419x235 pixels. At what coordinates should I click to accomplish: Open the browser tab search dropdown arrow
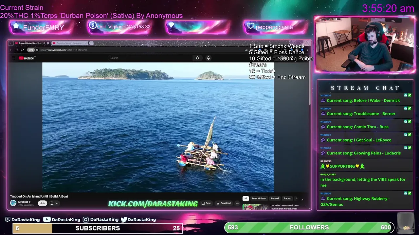(10, 43)
